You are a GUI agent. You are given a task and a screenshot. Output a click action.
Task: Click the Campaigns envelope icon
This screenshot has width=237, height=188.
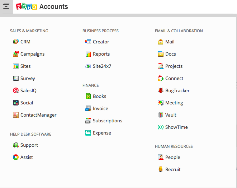(16, 54)
